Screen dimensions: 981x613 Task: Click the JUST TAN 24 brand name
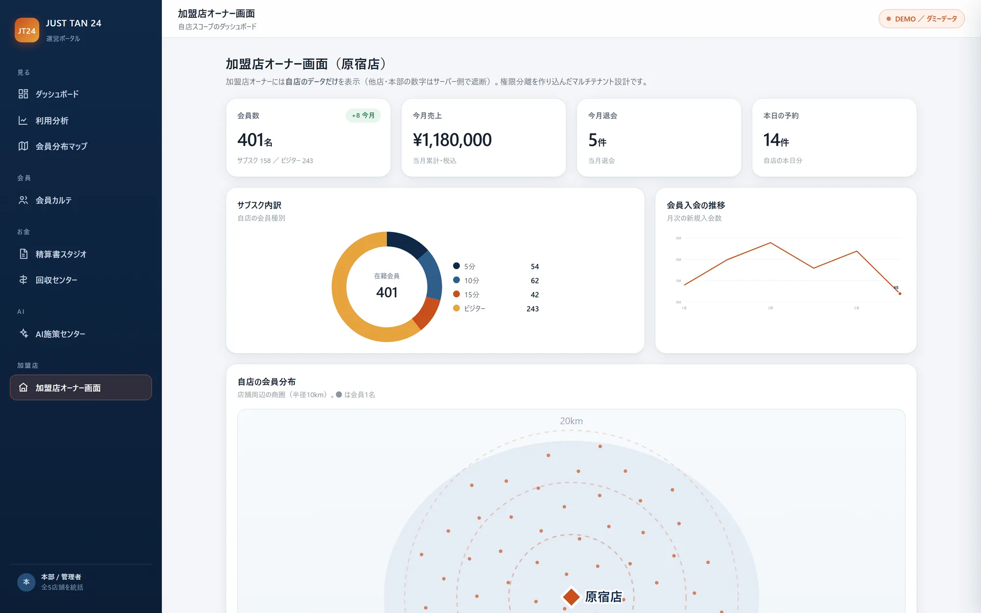74,23
